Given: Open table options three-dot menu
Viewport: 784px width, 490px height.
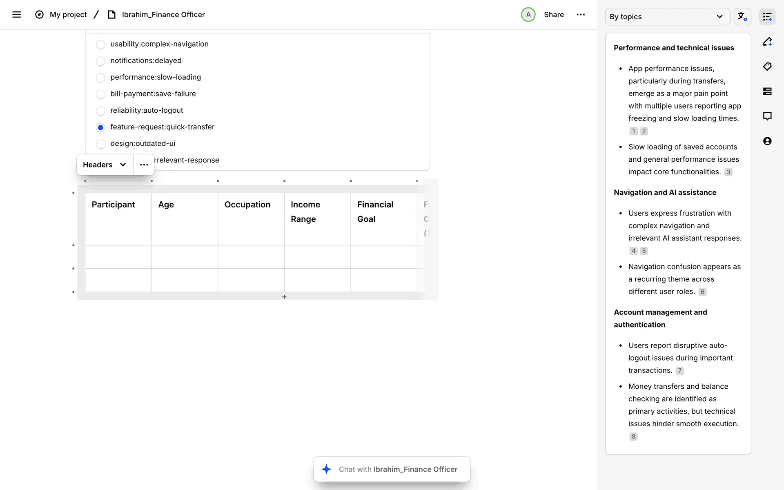Looking at the screenshot, I should (x=144, y=165).
